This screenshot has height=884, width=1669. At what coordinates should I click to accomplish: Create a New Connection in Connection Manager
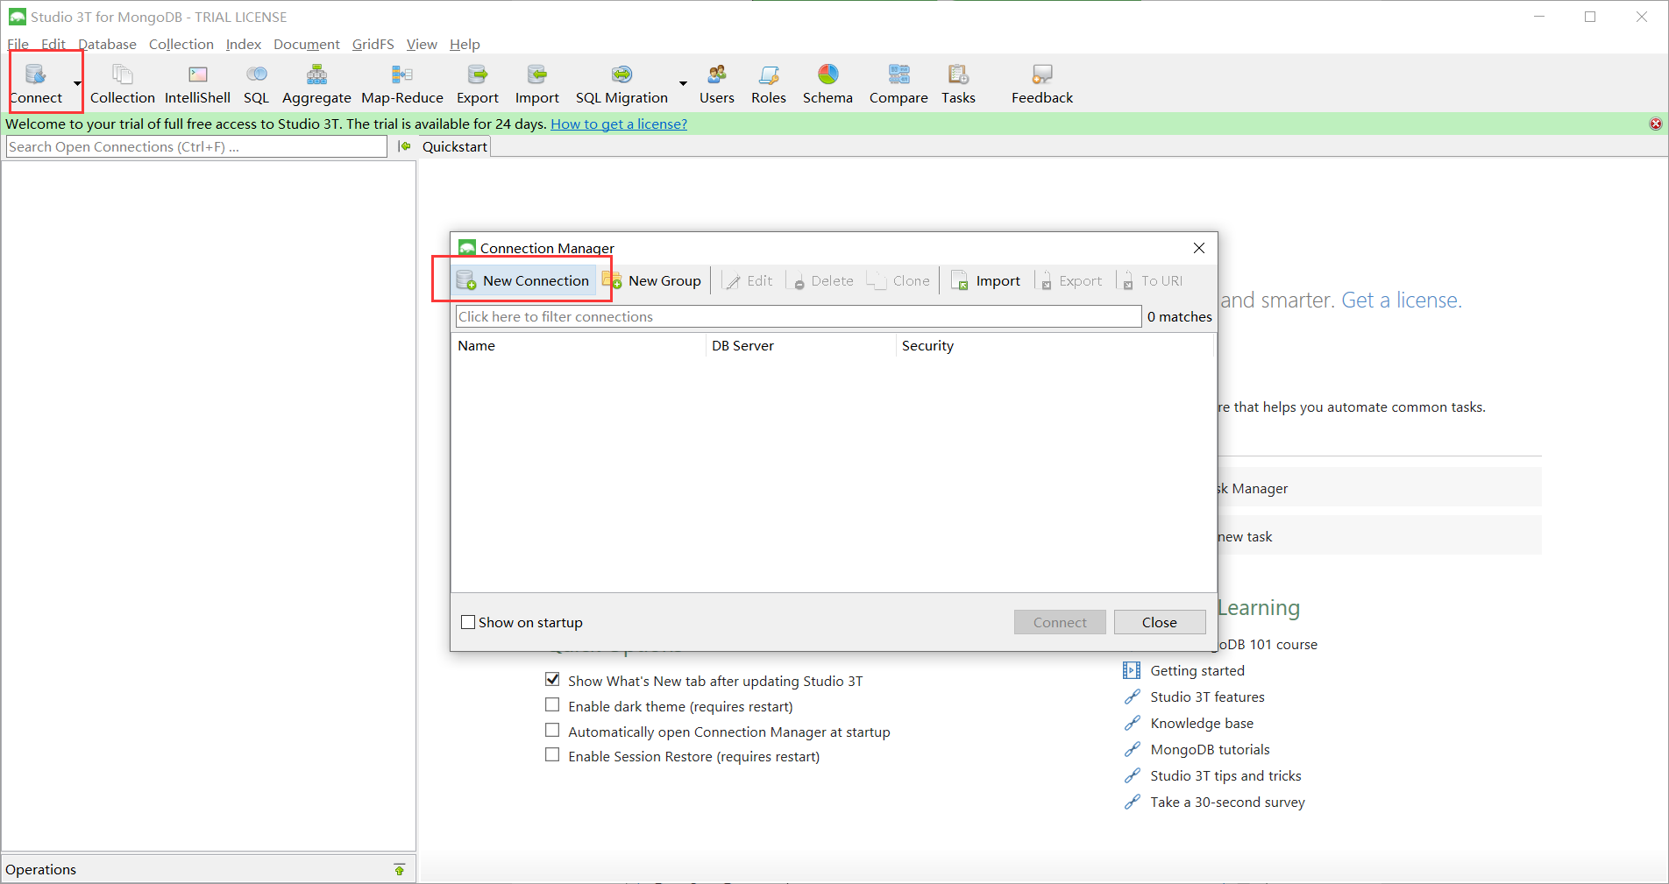[523, 280]
